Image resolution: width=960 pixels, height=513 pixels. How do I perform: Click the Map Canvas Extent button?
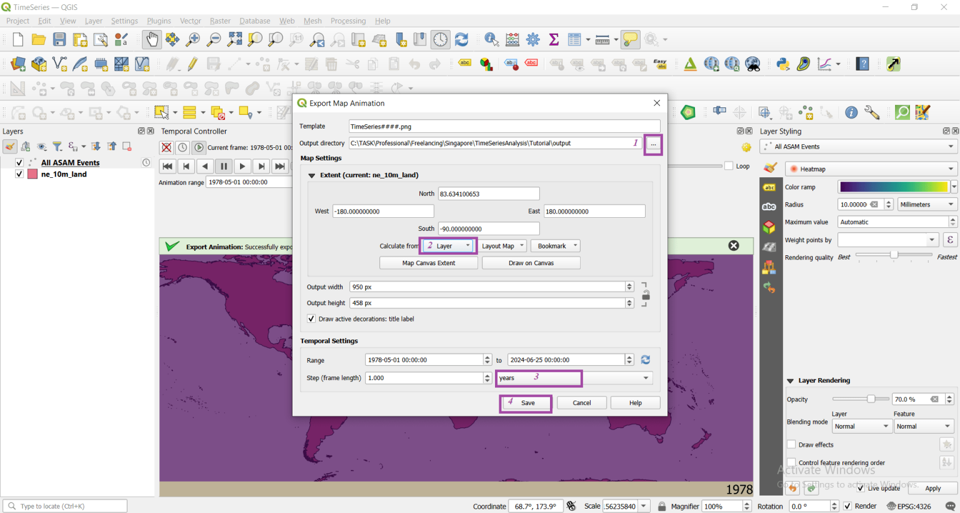point(428,262)
